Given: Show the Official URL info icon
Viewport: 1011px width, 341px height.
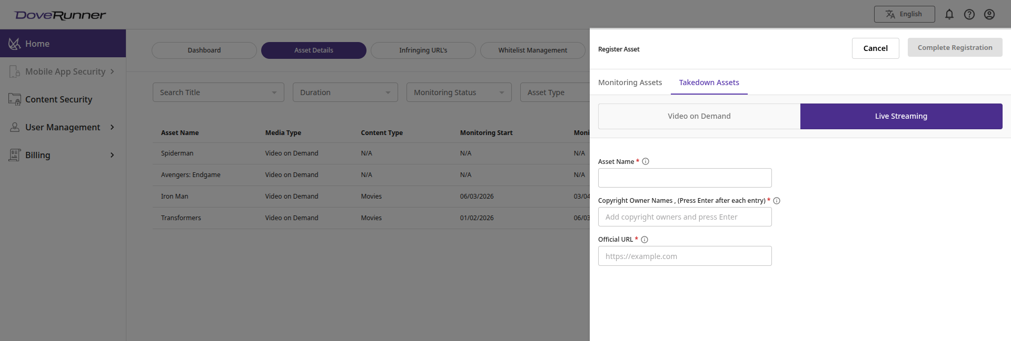Looking at the screenshot, I should [x=645, y=240].
